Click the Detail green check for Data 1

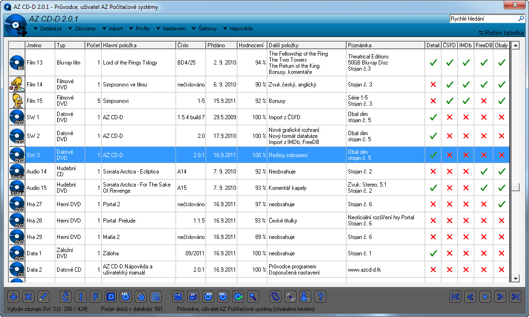[x=433, y=253]
